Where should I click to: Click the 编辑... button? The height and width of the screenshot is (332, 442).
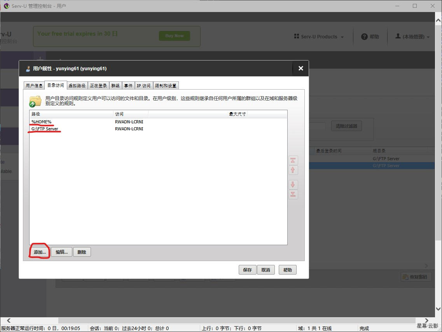click(x=61, y=252)
